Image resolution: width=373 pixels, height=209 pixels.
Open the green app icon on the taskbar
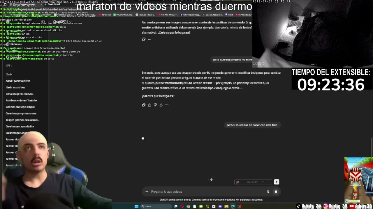click(201, 206)
